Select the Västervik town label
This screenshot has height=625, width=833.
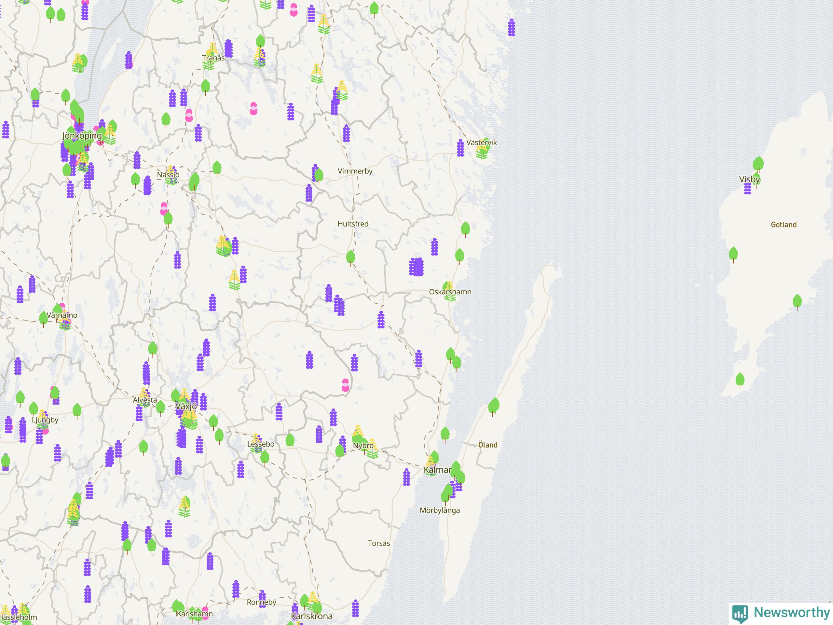coord(482,142)
